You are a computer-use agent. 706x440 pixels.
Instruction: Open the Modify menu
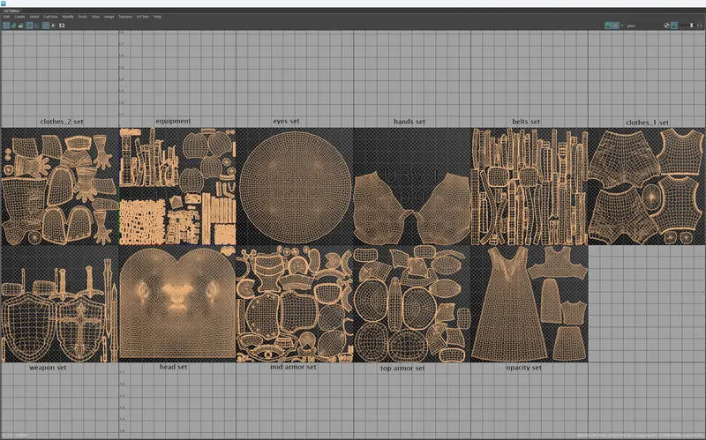pos(68,17)
